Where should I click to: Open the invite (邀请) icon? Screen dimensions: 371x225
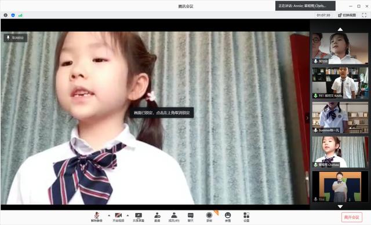pos(157,217)
